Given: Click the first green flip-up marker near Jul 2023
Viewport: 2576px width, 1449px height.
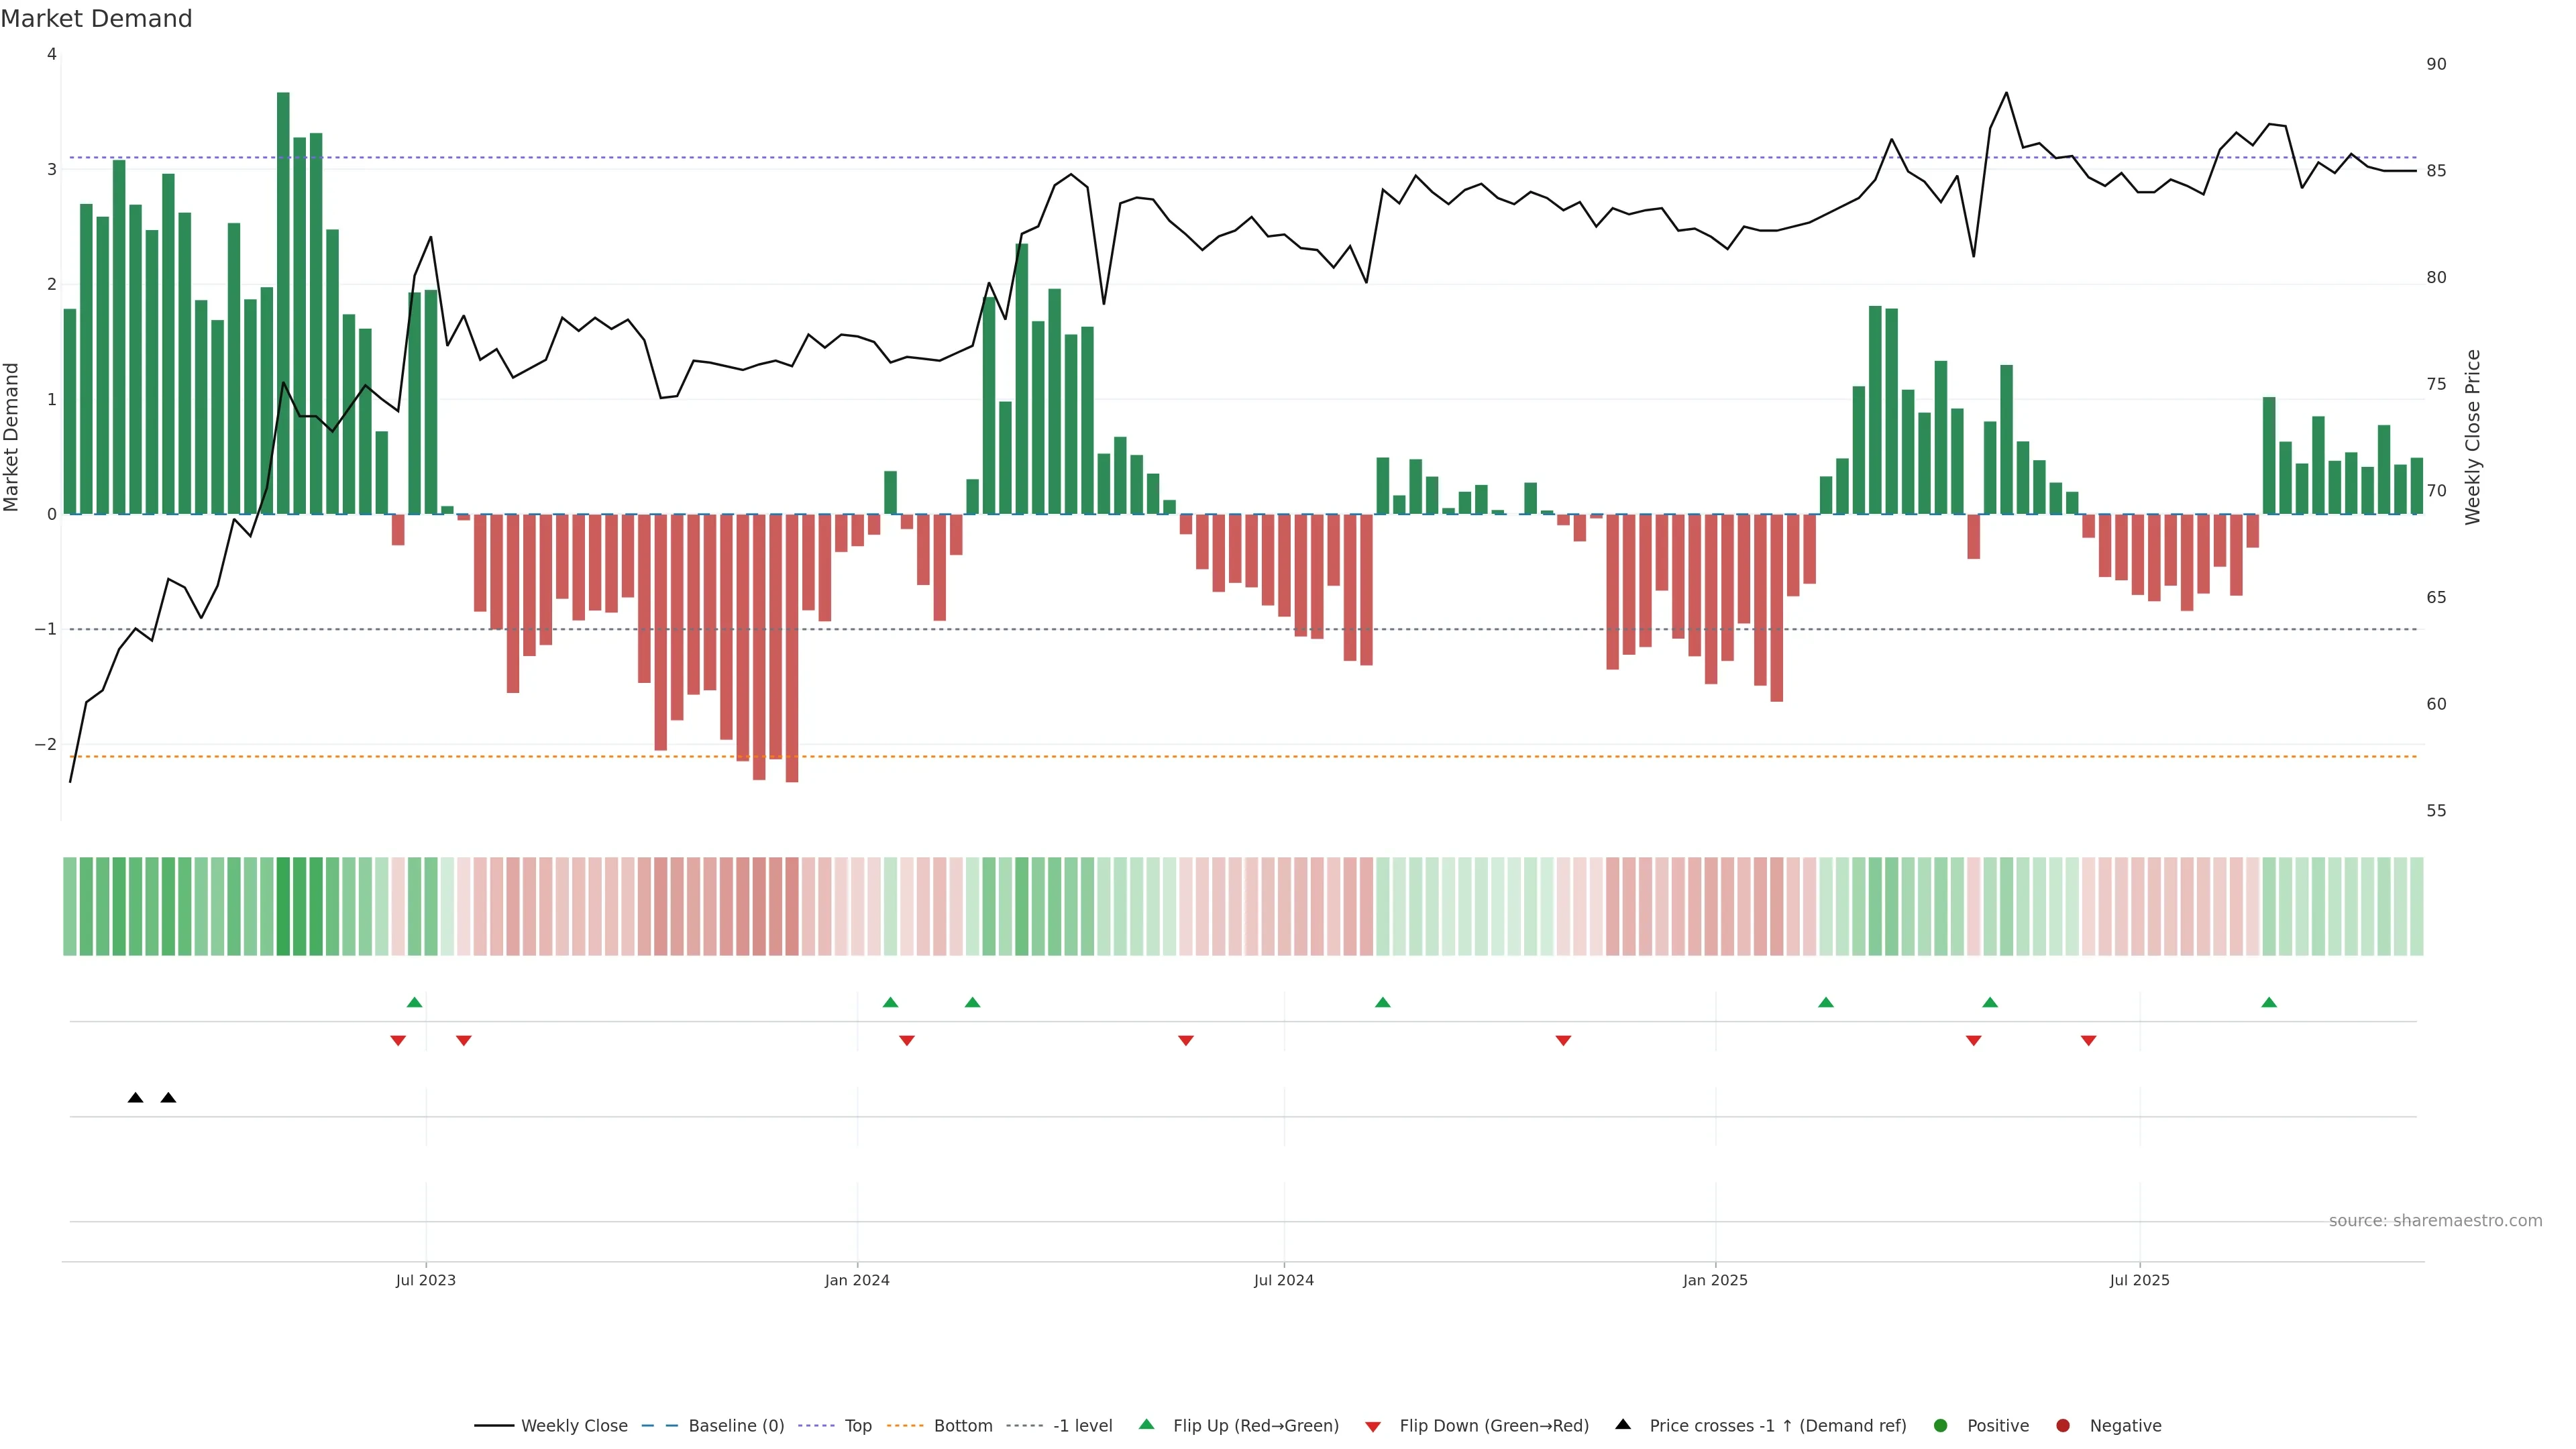Looking at the screenshot, I should point(415,1002).
